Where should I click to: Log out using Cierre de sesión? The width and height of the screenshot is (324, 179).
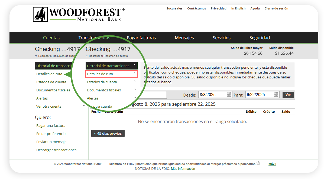tap(276, 8)
